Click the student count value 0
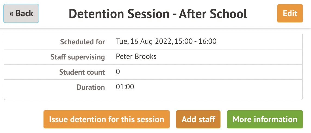 (x=118, y=72)
